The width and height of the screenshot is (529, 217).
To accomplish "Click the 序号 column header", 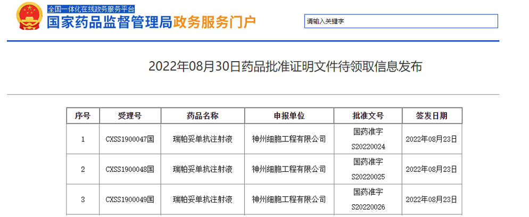I will coord(83,116).
